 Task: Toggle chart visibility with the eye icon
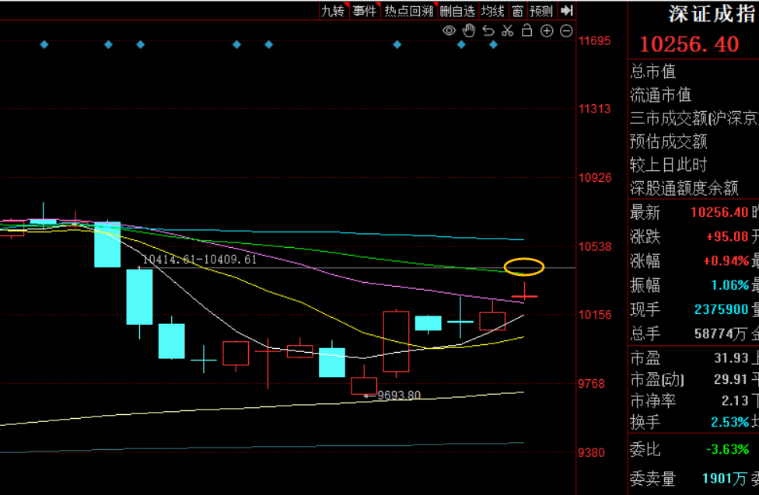click(449, 31)
